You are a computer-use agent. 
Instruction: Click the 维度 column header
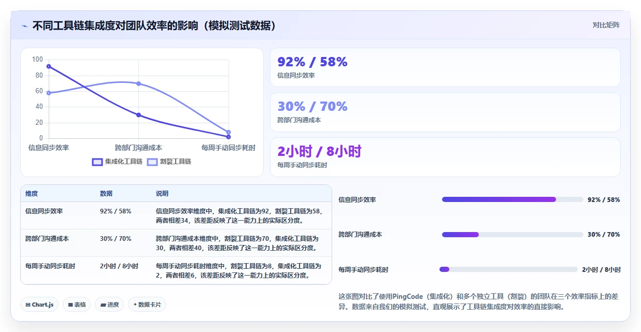pyautogui.click(x=32, y=194)
